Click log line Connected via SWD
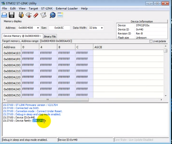 21,108
